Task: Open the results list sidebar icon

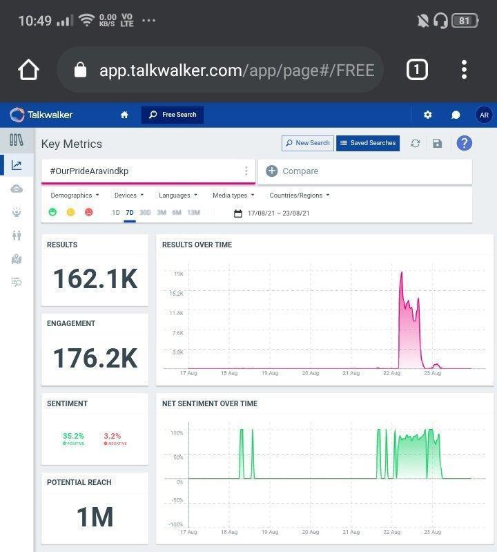Action: tap(17, 282)
